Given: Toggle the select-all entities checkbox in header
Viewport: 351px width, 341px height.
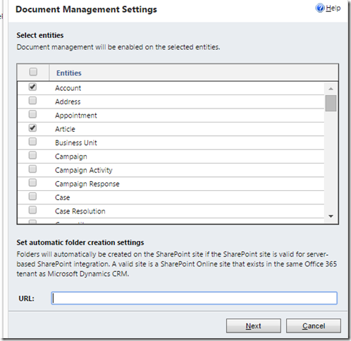Looking at the screenshot, I should coord(33,72).
